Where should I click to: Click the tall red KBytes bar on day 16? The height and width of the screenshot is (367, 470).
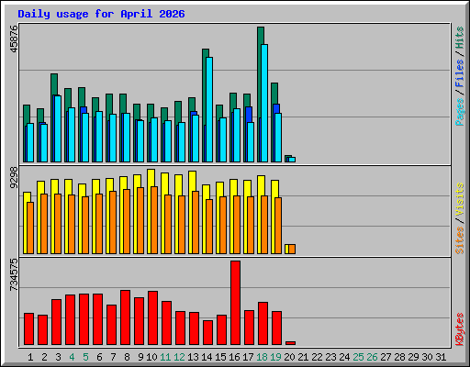tap(235, 303)
